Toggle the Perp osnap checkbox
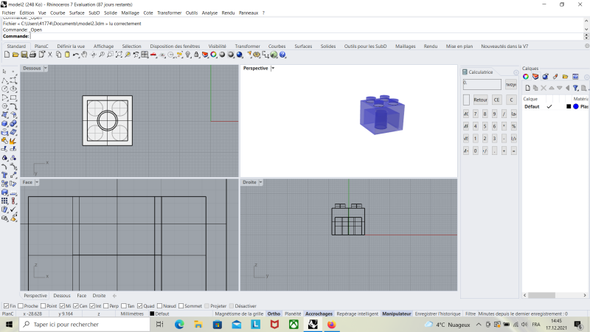 (106, 305)
